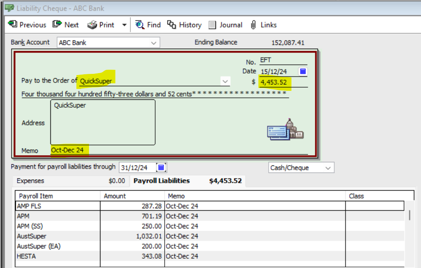The width and height of the screenshot is (421, 268).
Task: Expand the Cash/Cheque dropdown
Action: point(328,168)
